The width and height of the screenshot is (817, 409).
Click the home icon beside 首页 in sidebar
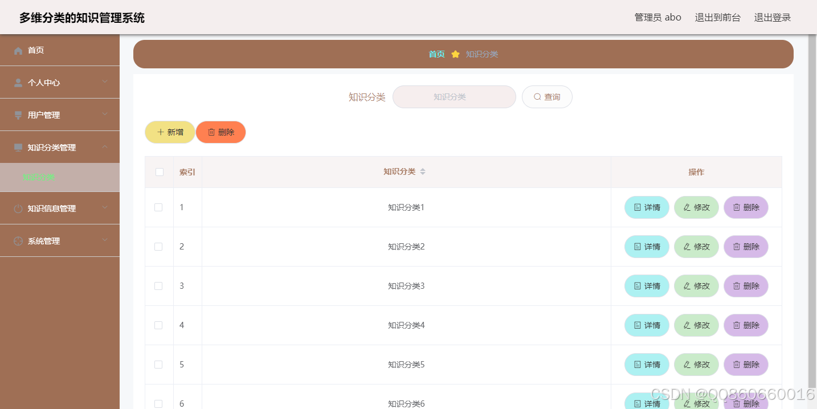(18, 51)
